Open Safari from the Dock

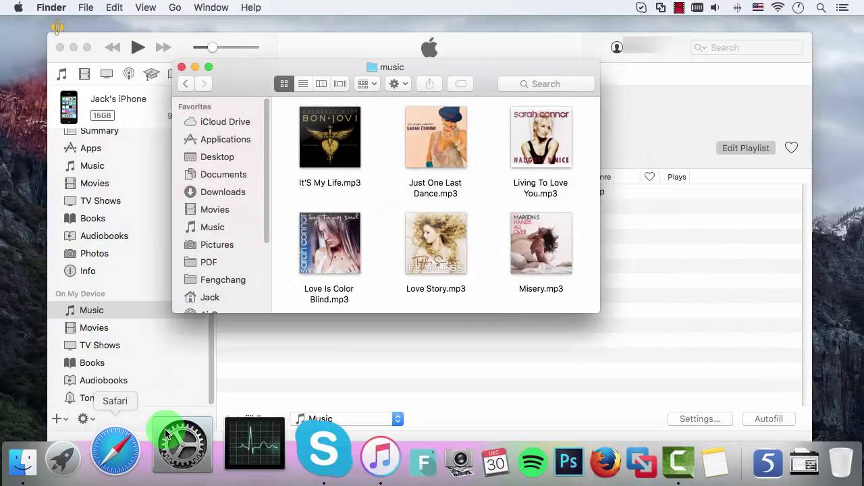[x=115, y=450]
